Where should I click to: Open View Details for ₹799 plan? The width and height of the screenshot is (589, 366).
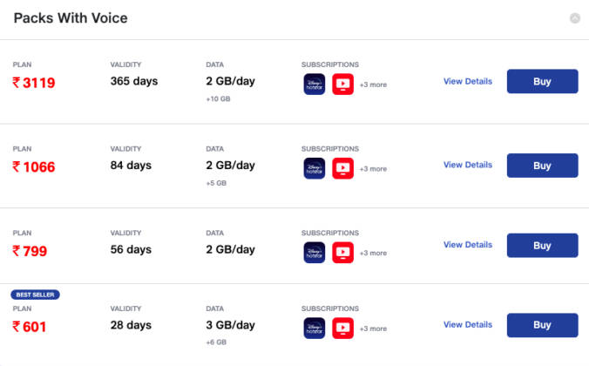pyautogui.click(x=467, y=245)
